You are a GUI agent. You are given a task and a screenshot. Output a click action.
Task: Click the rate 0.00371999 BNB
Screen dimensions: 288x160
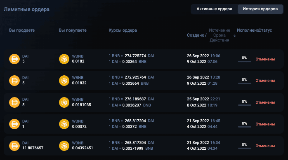point(137,148)
